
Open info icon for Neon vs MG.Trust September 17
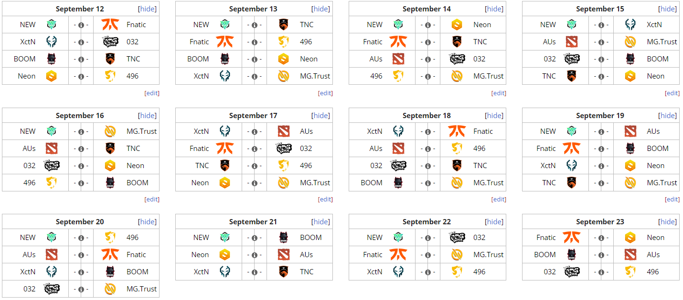(255, 183)
